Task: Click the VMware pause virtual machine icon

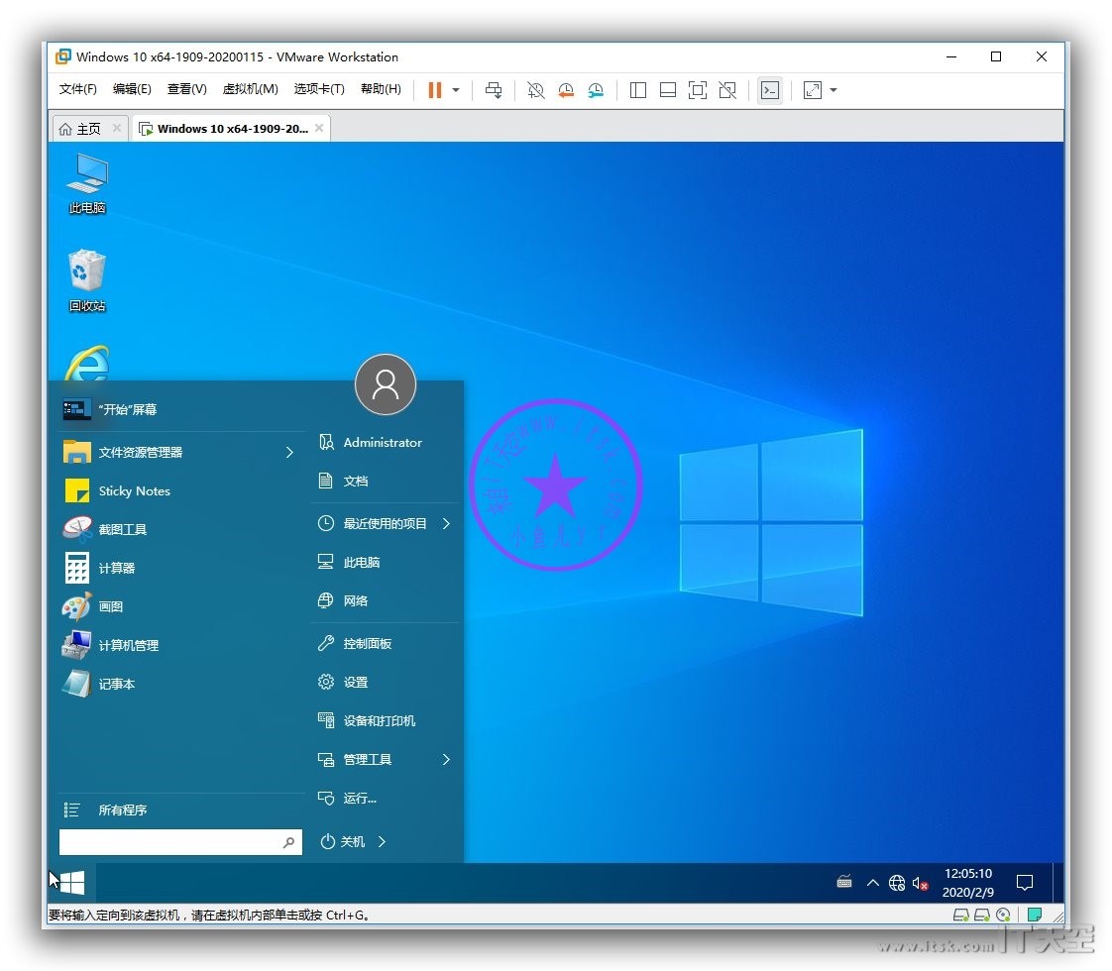Action: 435,90
